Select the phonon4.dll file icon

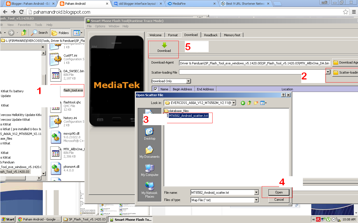pyautogui.click(x=55, y=168)
